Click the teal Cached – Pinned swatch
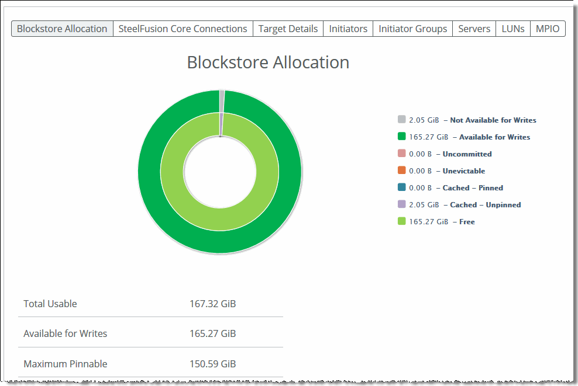Viewport: 578px width, 386px height. [x=401, y=187]
